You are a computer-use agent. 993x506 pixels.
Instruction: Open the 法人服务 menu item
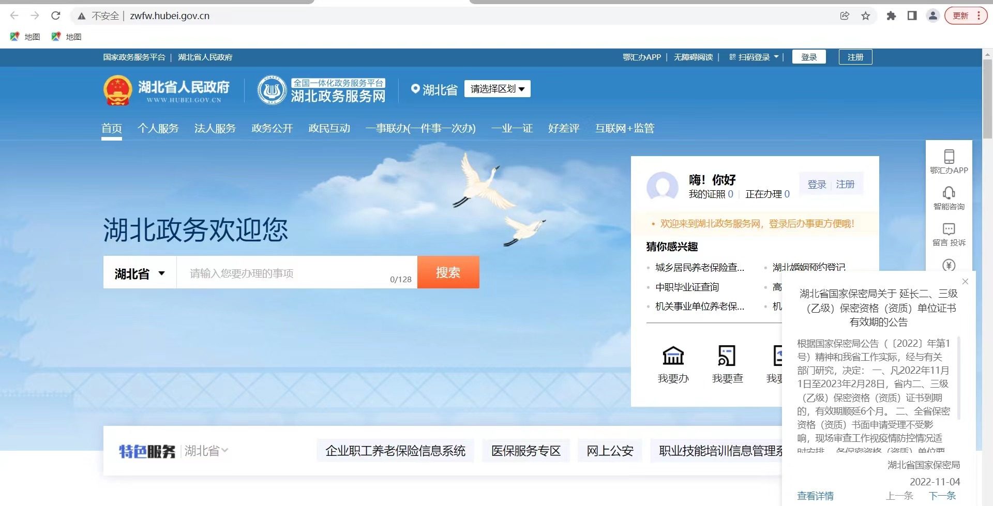pos(216,128)
